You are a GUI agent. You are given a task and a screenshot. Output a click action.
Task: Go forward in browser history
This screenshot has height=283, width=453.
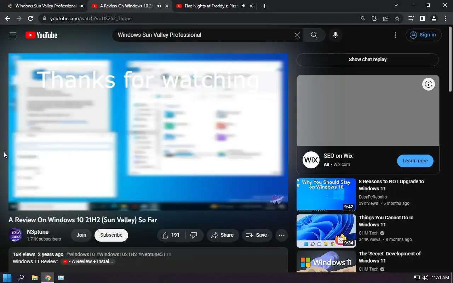[x=19, y=18]
